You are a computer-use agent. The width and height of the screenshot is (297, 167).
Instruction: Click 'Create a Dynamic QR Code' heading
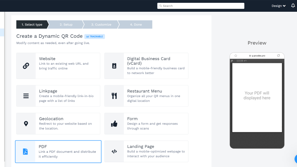point(49,36)
